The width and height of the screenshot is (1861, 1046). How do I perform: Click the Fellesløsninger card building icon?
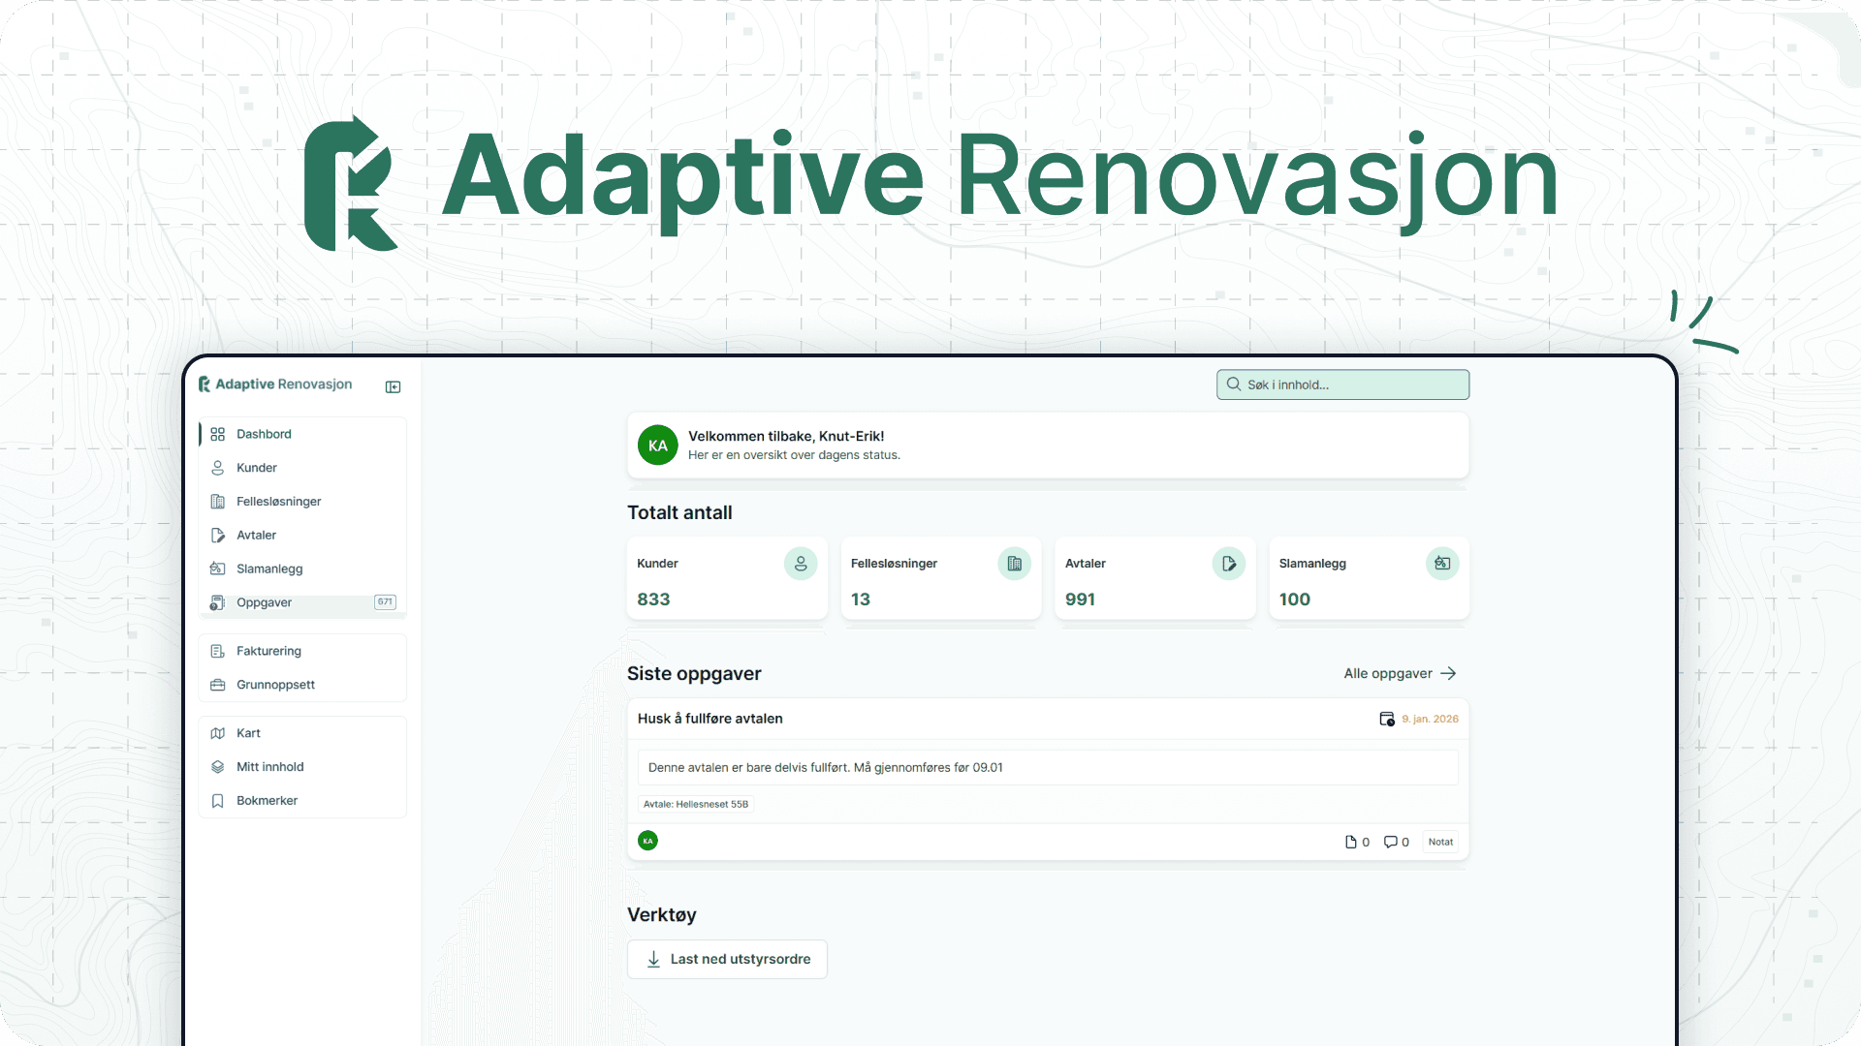pyautogui.click(x=1014, y=564)
